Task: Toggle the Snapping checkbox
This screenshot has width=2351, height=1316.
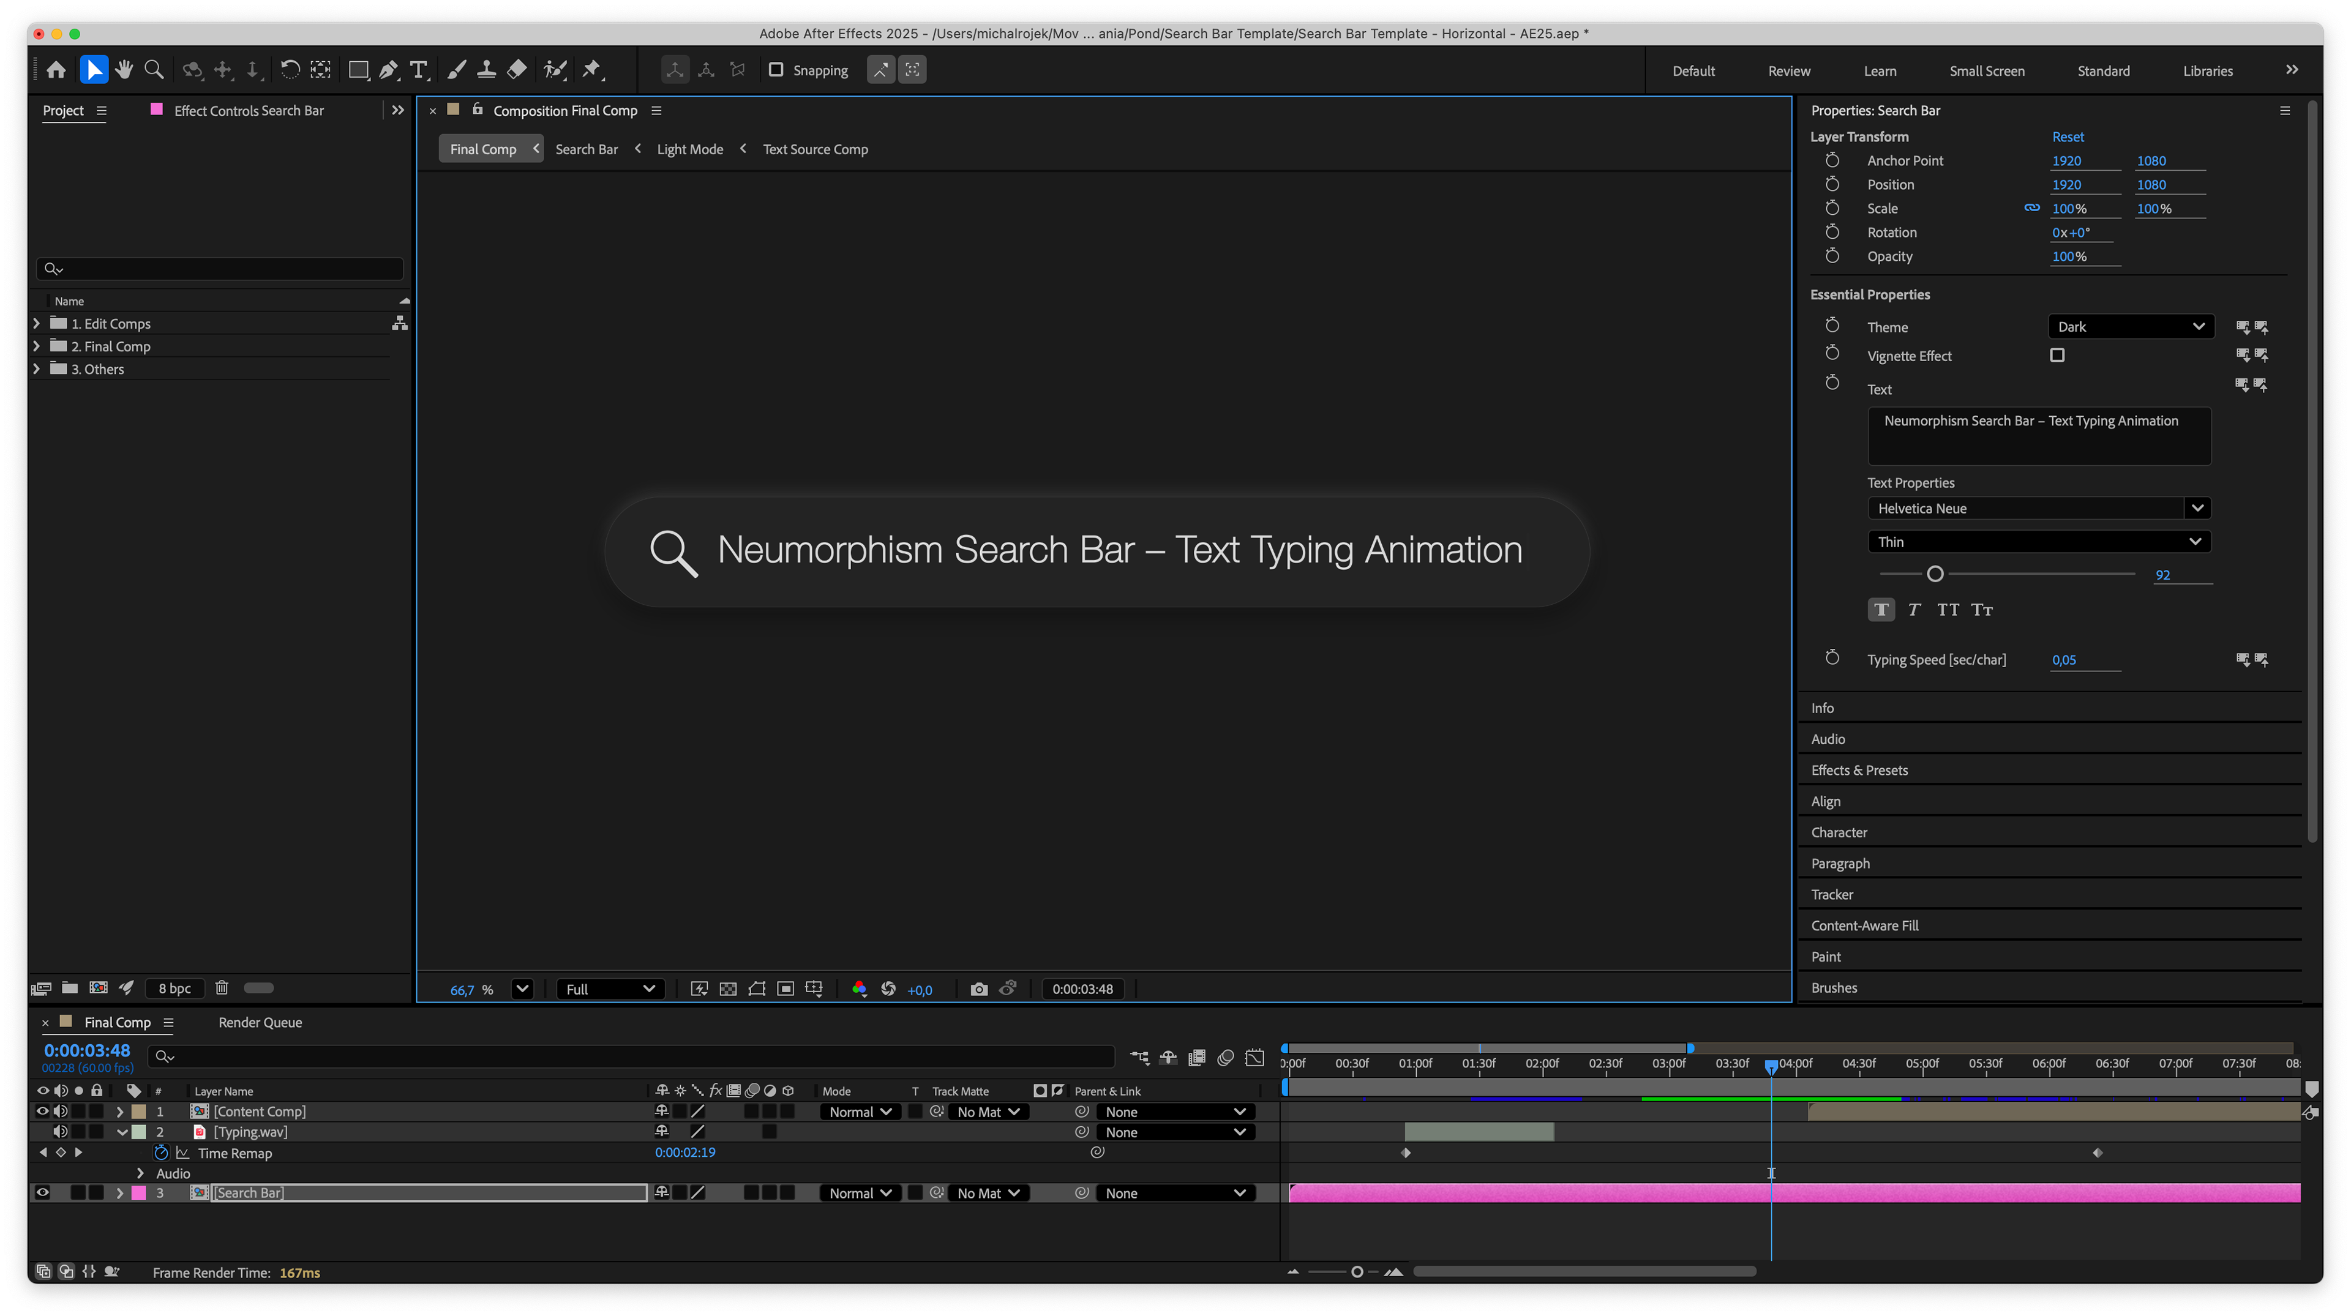Action: tap(777, 70)
